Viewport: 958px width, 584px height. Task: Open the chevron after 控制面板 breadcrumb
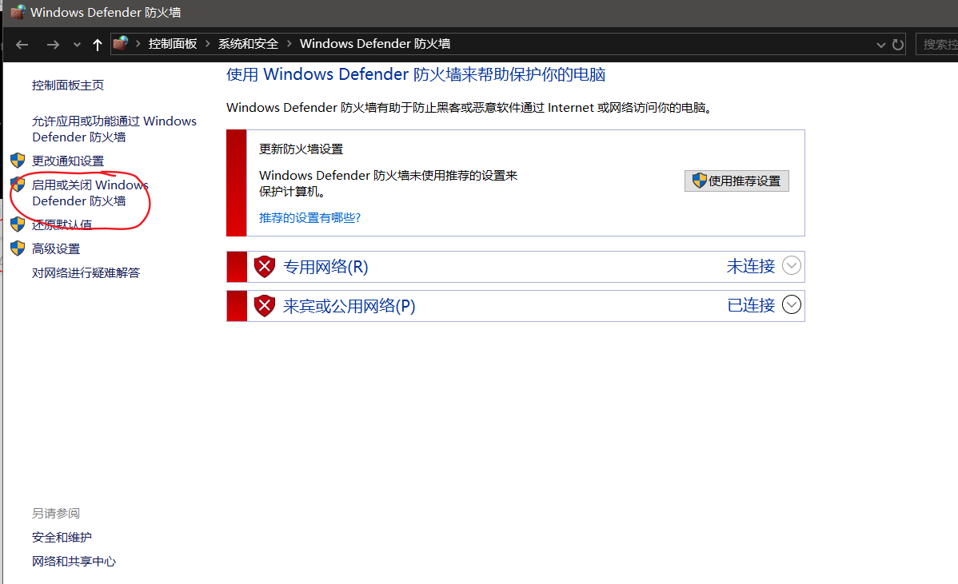click(x=208, y=44)
